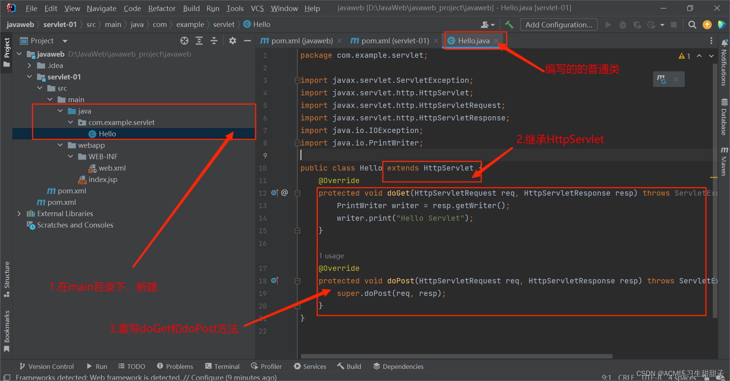Expand External Libraries node

coord(19,213)
